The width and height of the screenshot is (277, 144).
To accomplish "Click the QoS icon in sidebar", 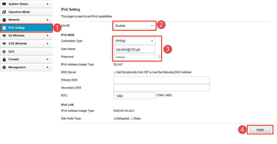I will coord(4,52).
